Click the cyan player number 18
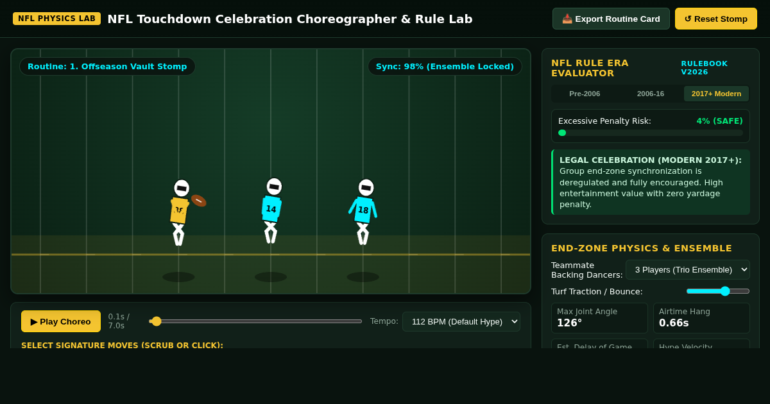Viewport: 770px width, 404px height. pyautogui.click(x=364, y=212)
